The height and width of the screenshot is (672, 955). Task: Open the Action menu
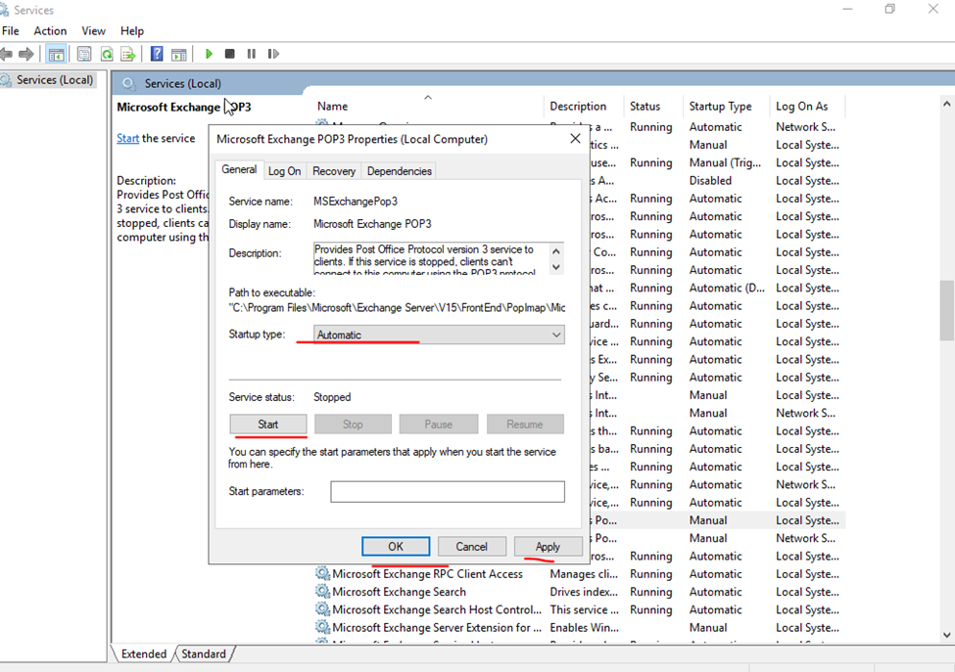(50, 31)
